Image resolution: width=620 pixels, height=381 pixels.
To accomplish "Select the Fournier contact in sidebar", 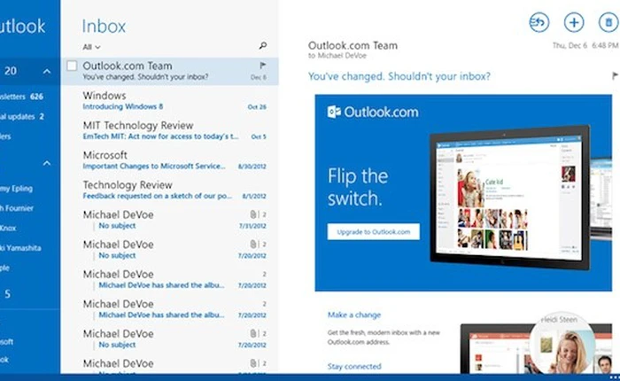I will [17, 208].
